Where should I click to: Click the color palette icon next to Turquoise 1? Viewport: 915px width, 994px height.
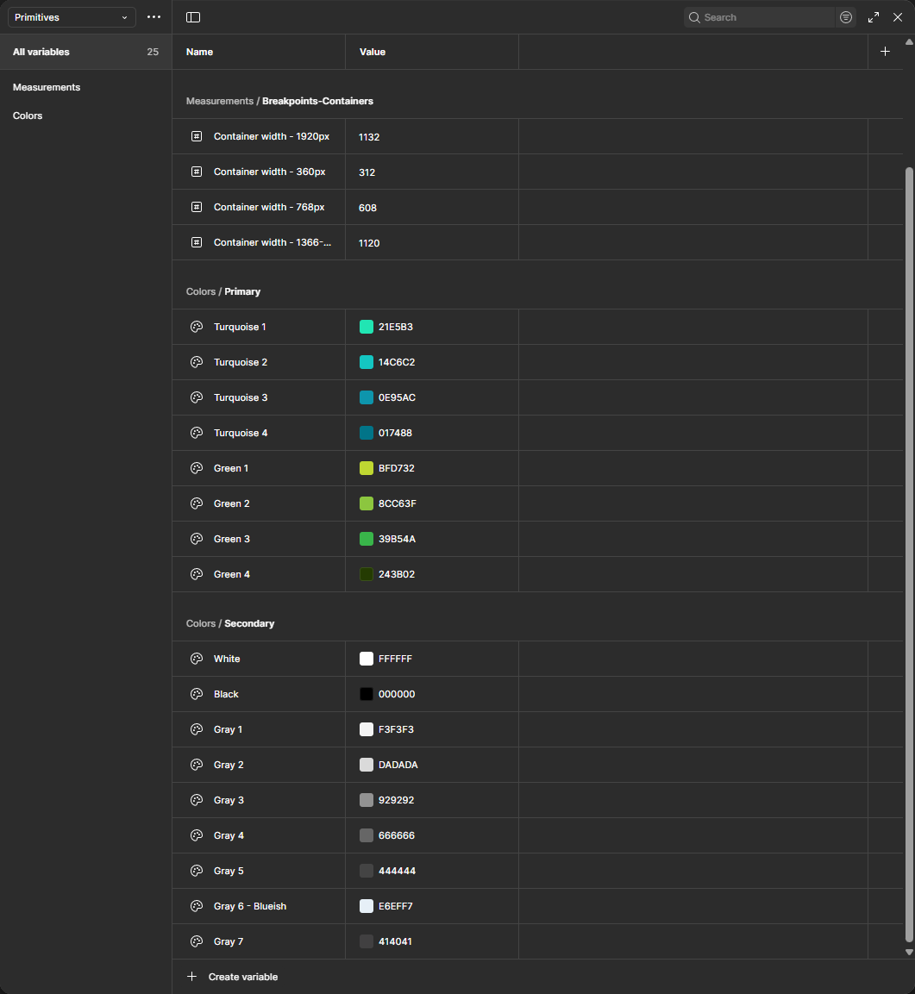point(197,327)
